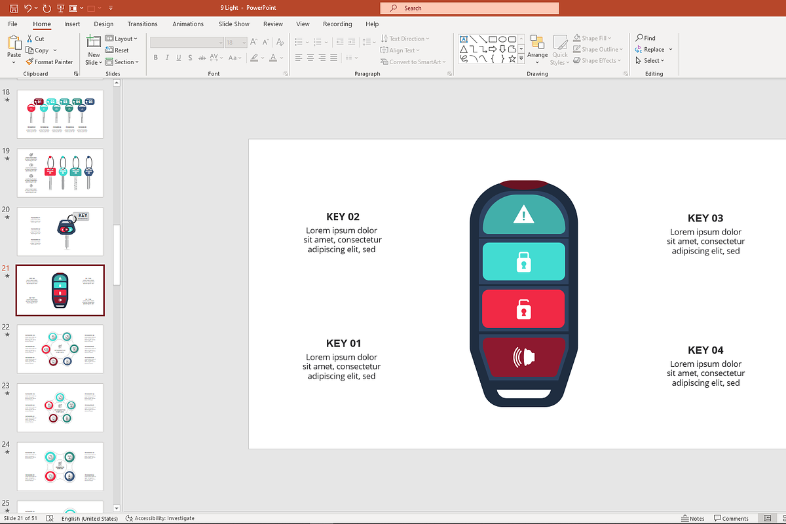Open the Shape Fill dropdown

pyautogui.click(x=592, y=38)
